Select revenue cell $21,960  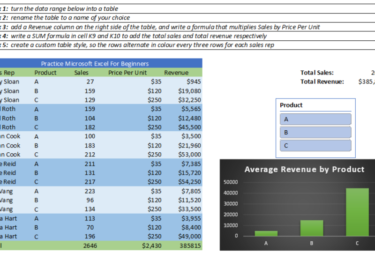pyautogui.click(x=189, y=146)
